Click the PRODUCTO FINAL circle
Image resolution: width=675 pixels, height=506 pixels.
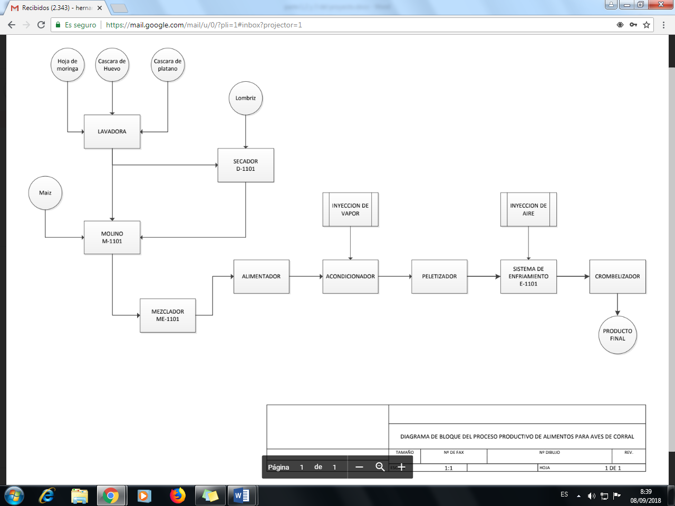[x=618, y=335]
